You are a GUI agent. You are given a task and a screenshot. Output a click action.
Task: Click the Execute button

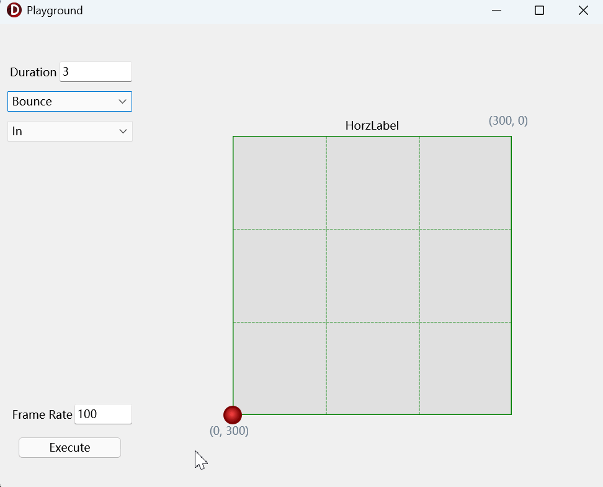click(69, 447)
